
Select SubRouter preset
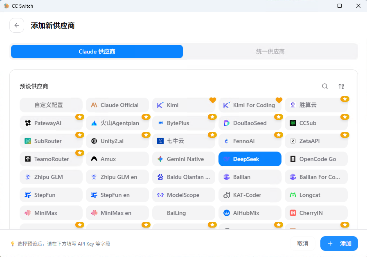pos(51,141)
